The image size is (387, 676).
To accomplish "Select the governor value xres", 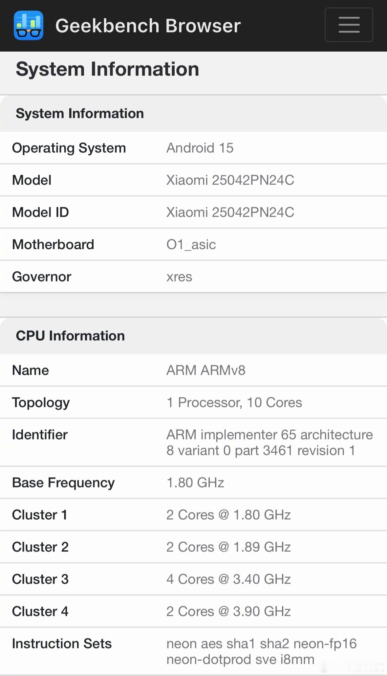I will coord(179,277).
